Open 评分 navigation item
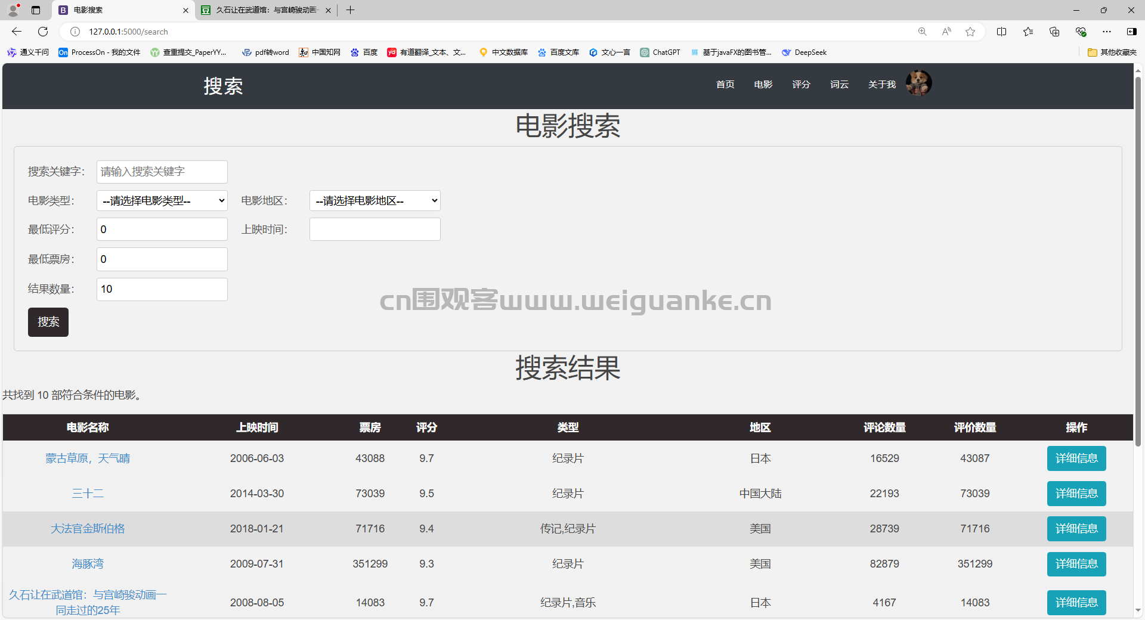The image size is (1145, 620). coord(801,85)
